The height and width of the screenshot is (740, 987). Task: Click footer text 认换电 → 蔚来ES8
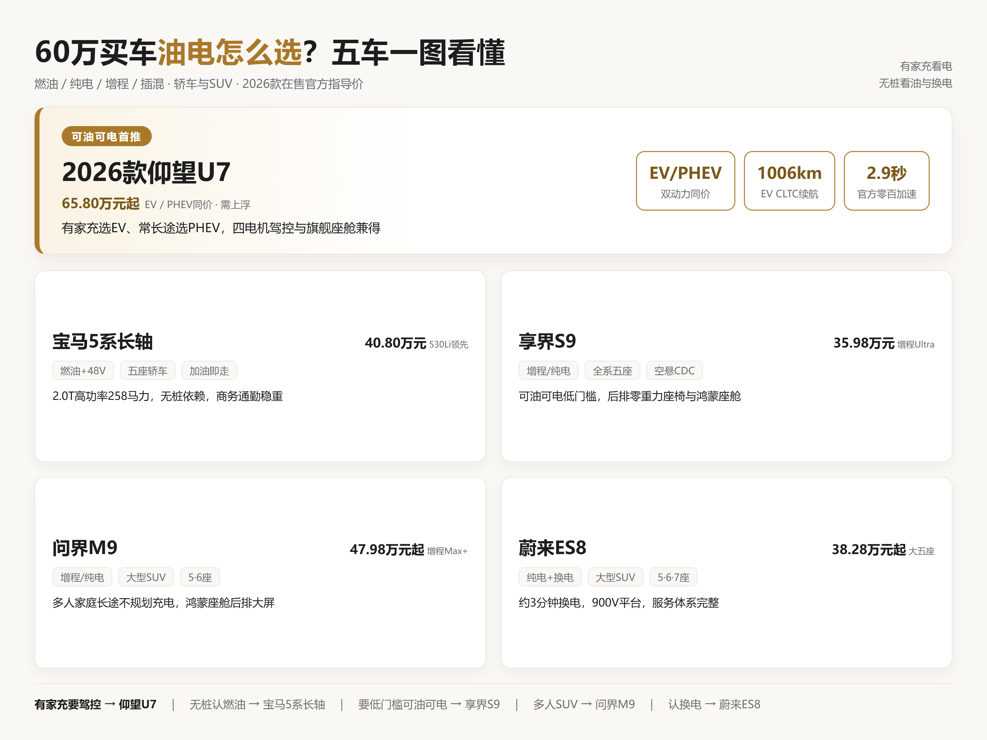(714, 704)
